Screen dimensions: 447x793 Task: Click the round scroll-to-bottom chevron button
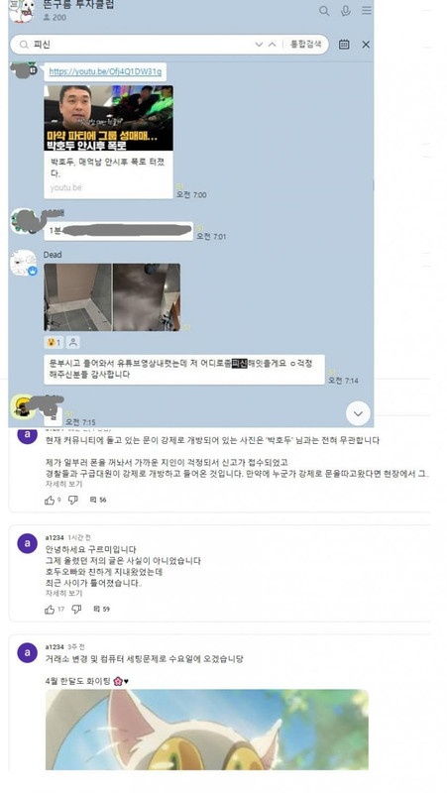click(x=358, y=413)
